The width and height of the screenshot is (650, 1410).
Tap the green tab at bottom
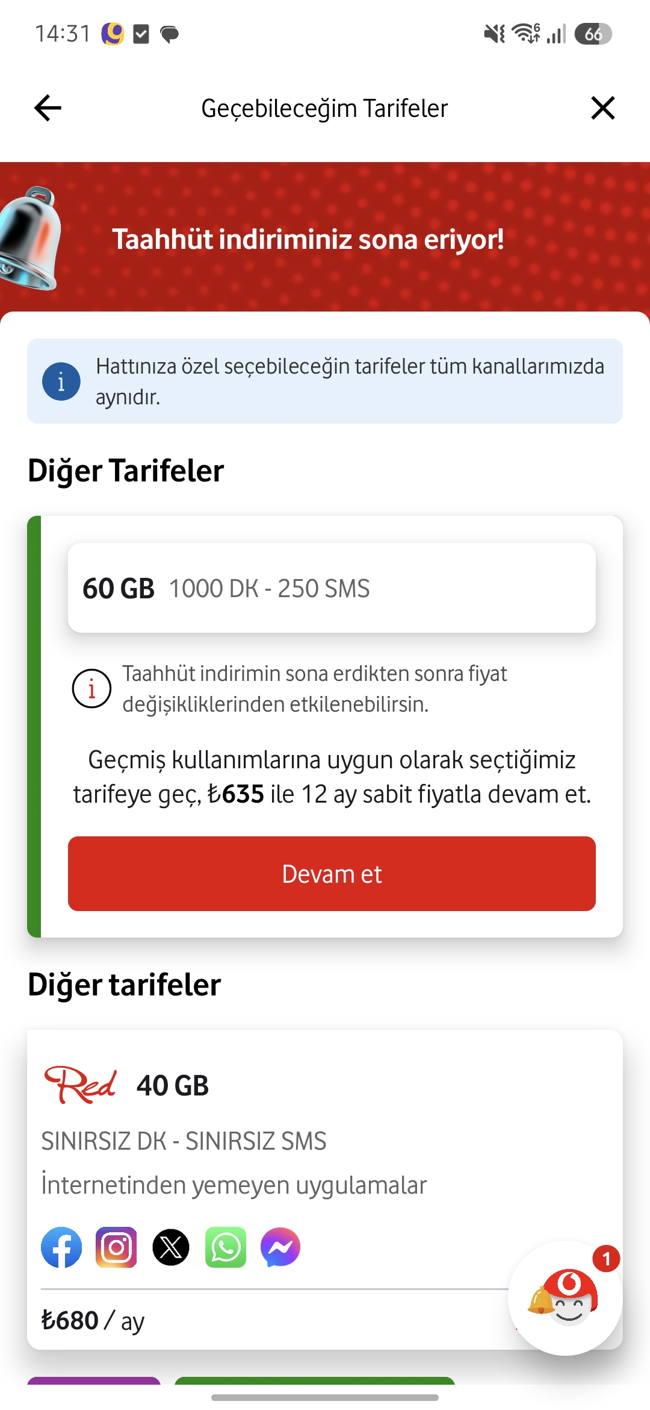[315, 1380]
